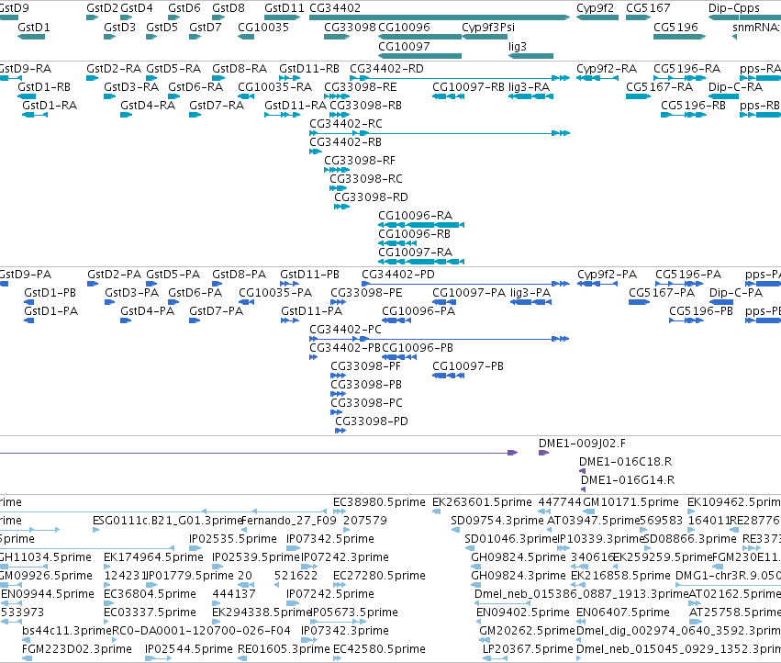Click the DME1-016G14.R clone feature
The width and height of the screenshot is (781, 663).
coord(584,489)
